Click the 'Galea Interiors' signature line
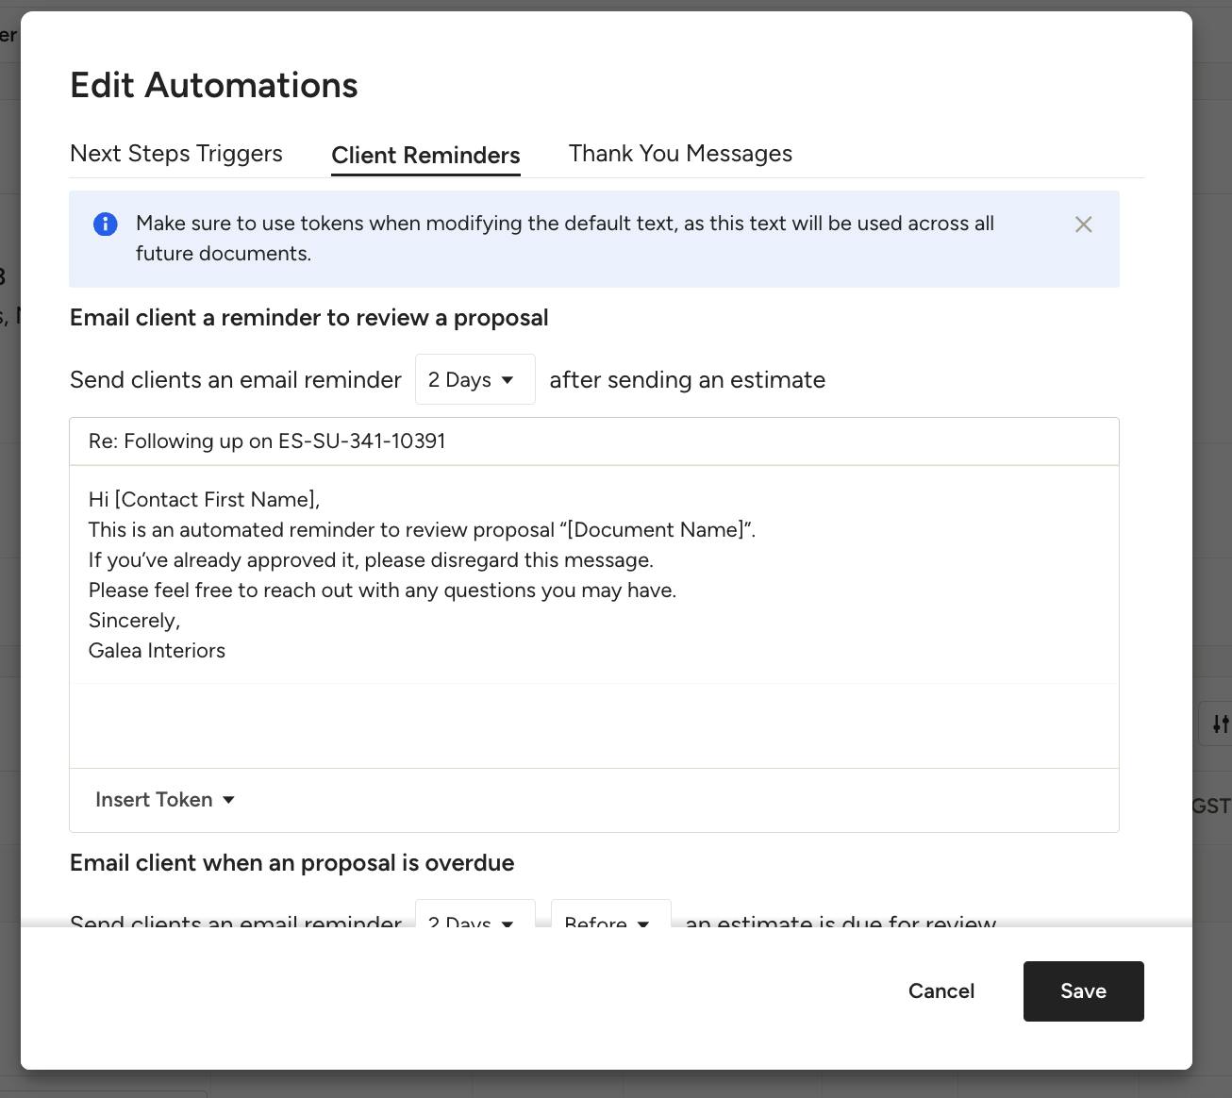This screenshot has width=1232, height=1098. click(157, 651)
